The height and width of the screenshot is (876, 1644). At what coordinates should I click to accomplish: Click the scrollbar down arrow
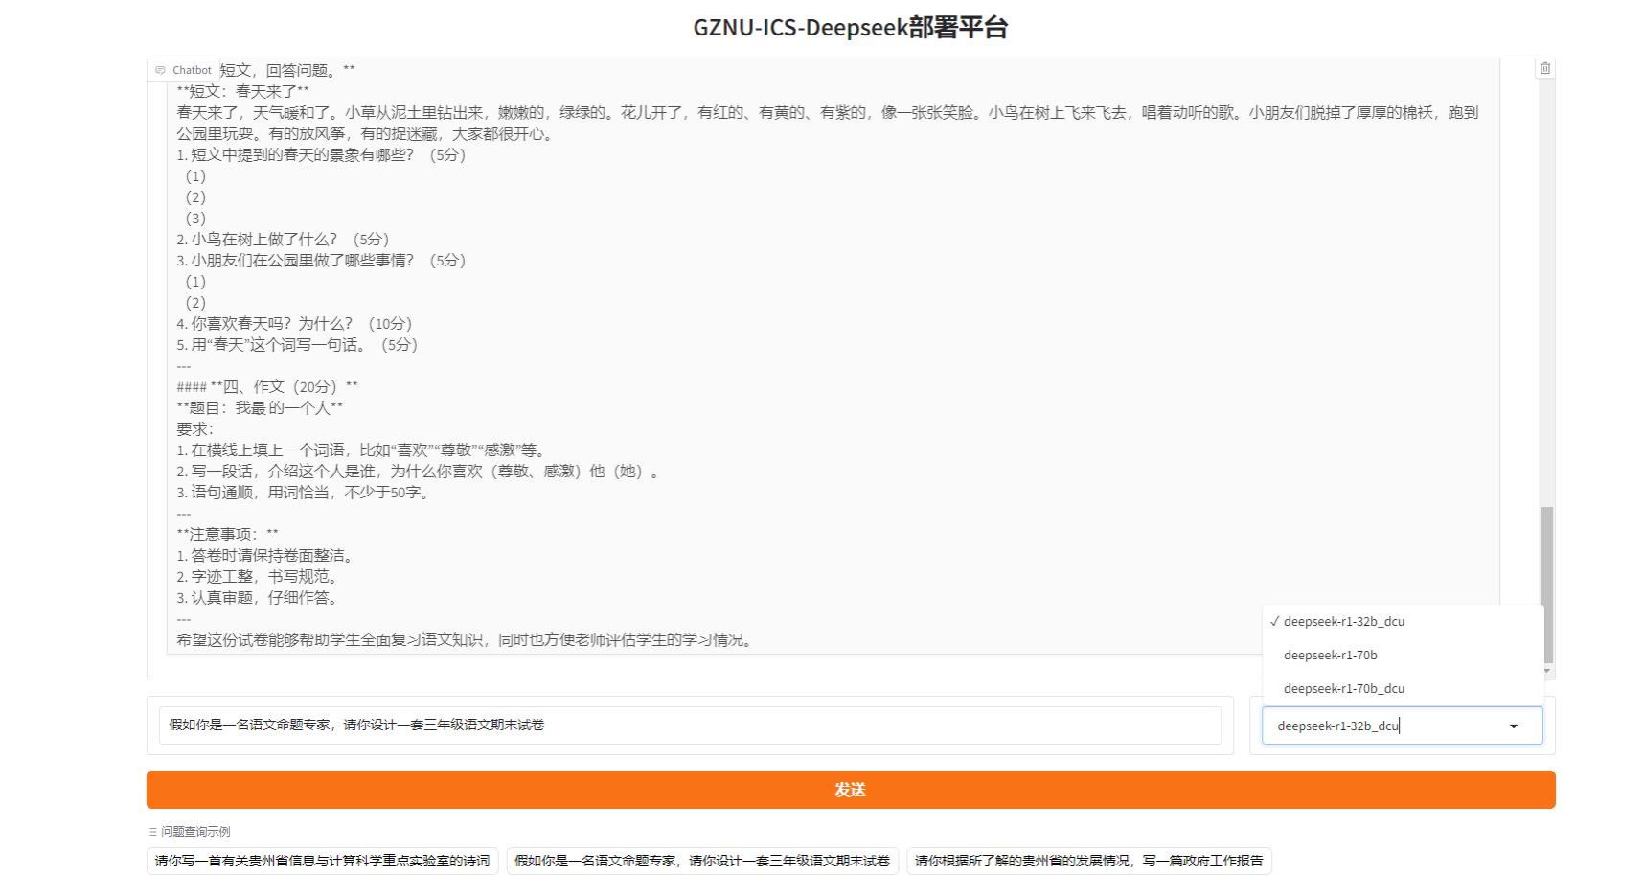1546,672
